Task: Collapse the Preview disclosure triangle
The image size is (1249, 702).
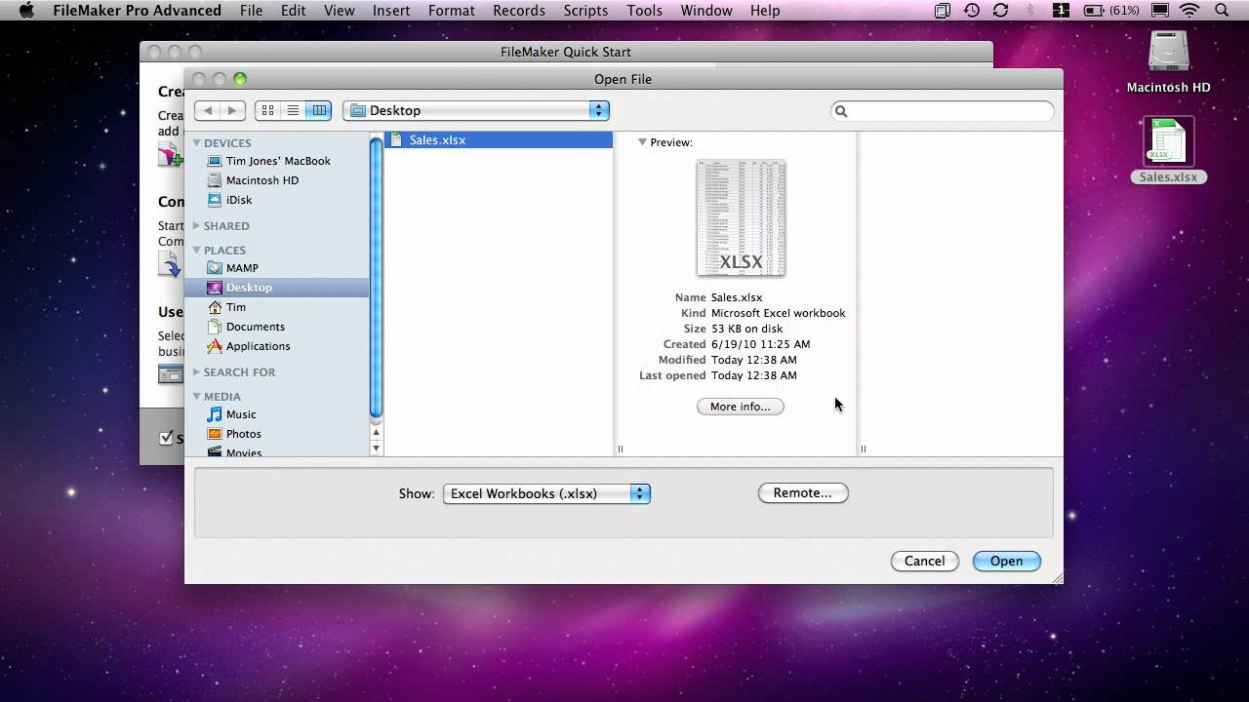Action: 642,142
